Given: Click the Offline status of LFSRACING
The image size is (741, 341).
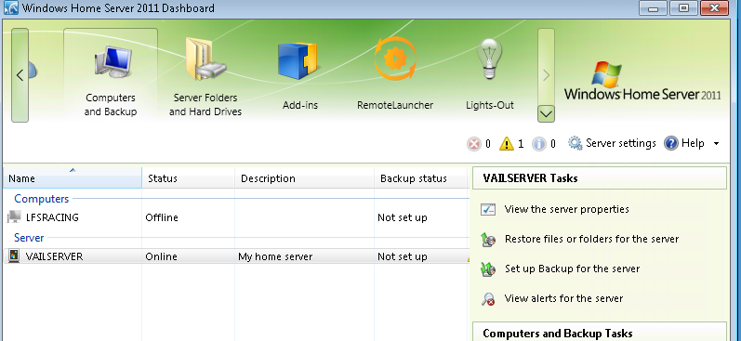Looking at the screenshot, I should pos(162,217).
